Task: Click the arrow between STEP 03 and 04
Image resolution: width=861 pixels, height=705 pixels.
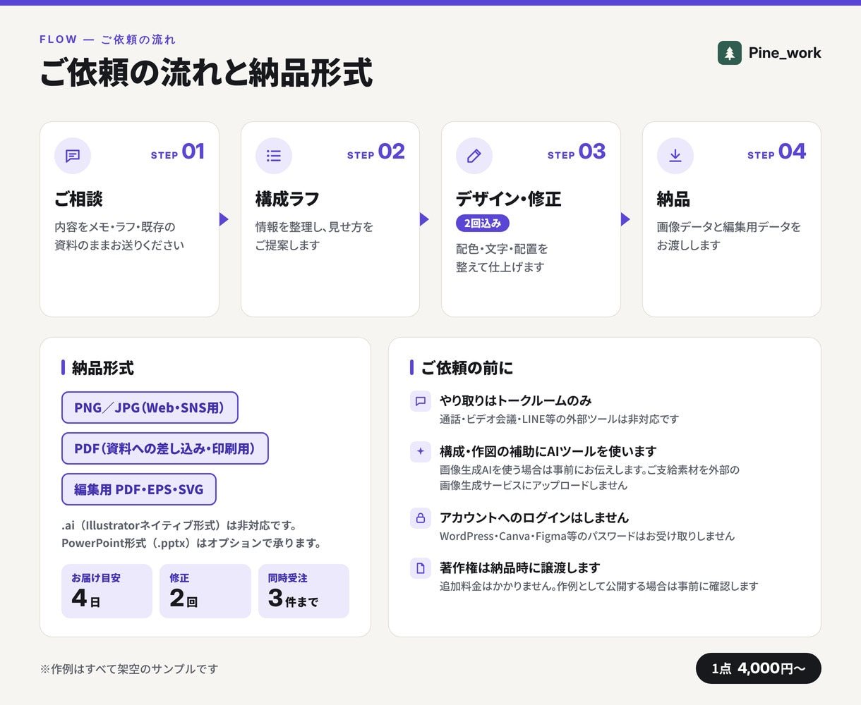Action: [x=625, y=219]
